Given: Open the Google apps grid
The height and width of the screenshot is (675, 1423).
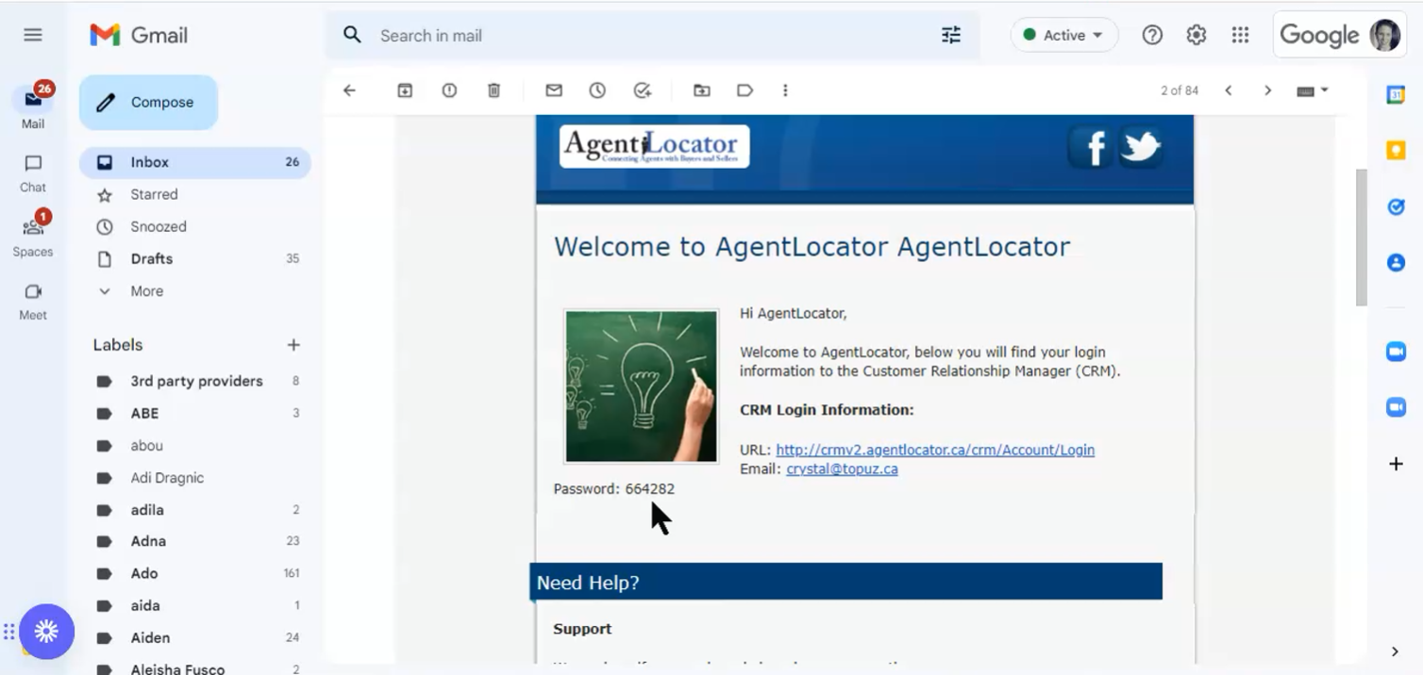Looking at the screenshot, I should tap(1241, 35).
